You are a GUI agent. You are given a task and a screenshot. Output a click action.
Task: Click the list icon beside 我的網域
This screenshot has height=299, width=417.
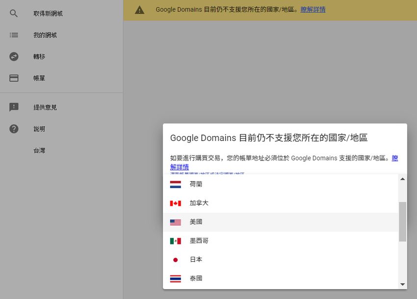14,35
